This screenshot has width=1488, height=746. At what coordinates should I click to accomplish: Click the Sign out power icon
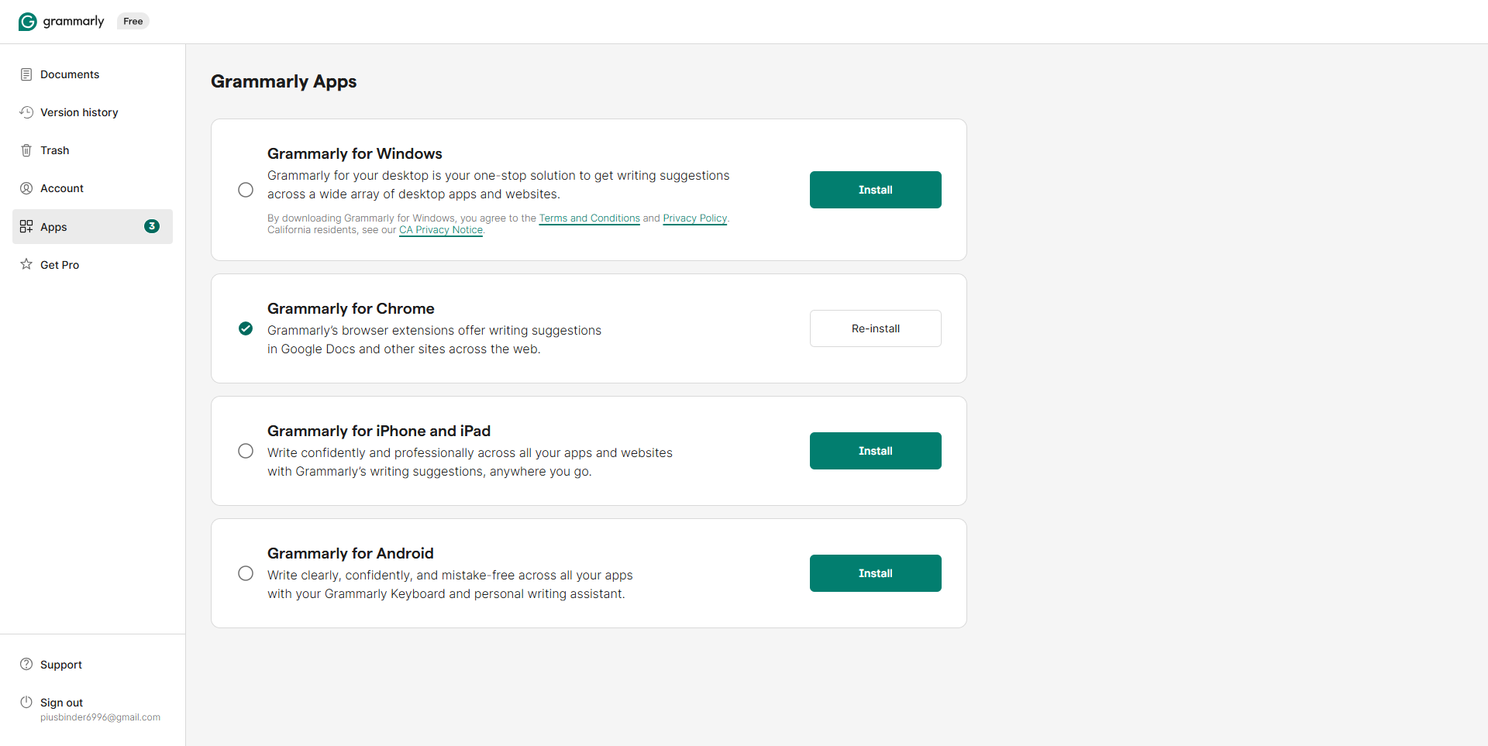click(26, 702)
